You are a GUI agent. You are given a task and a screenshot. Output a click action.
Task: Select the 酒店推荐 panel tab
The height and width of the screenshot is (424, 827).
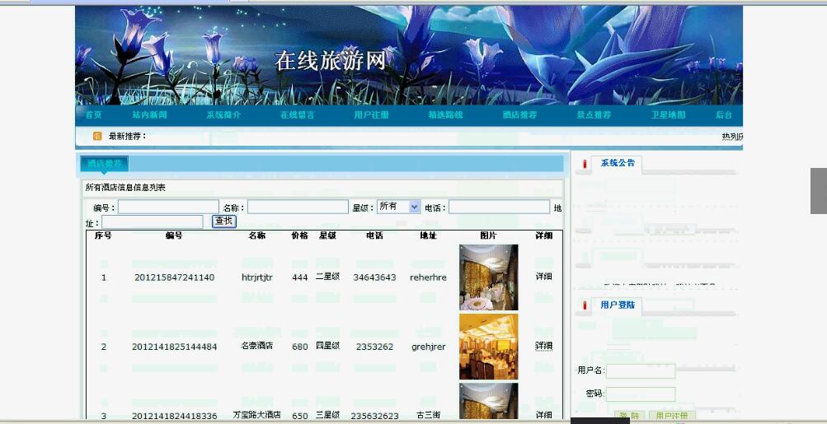point(104,163)
